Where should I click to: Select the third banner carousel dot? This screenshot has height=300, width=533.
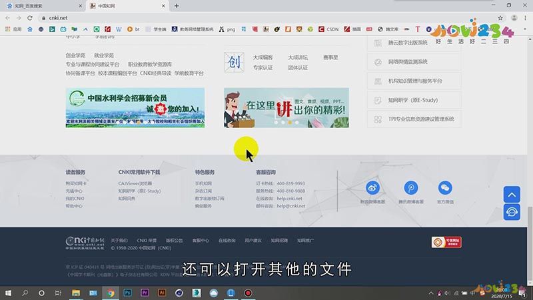(290, 123)
